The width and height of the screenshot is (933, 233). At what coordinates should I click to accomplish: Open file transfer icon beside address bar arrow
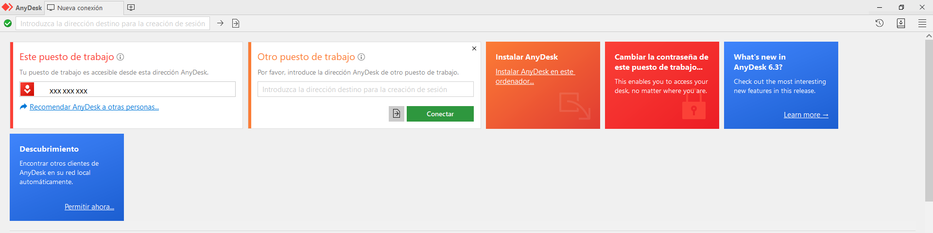point(236,23)
